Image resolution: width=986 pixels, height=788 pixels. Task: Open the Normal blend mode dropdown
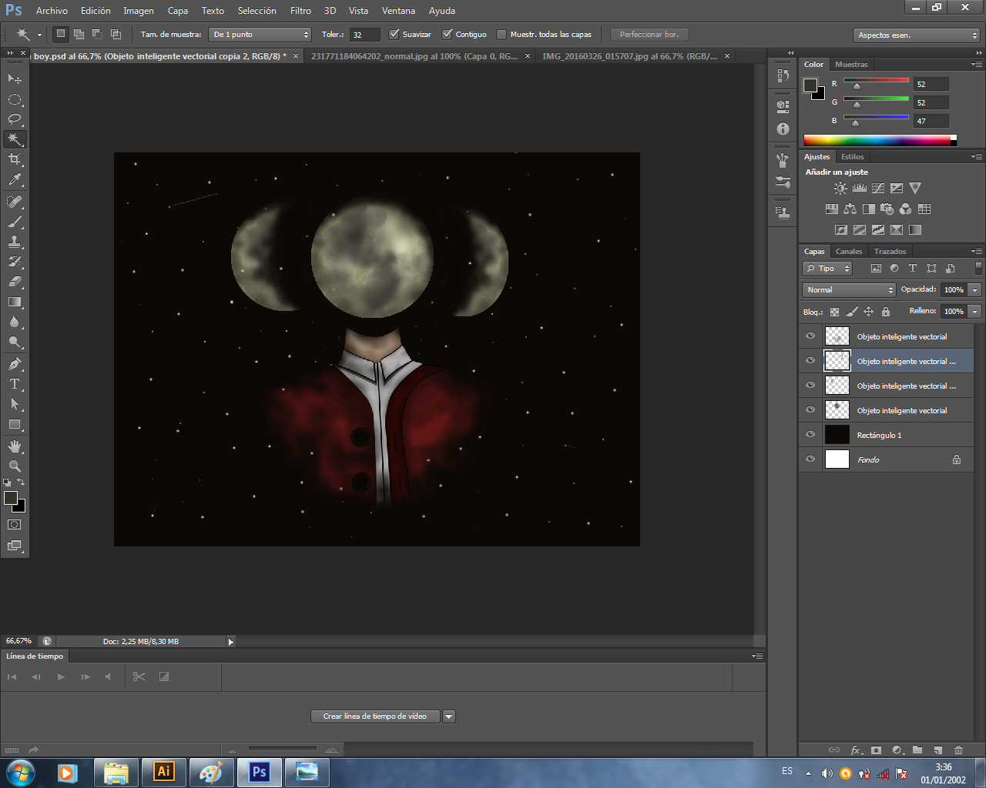849,290
